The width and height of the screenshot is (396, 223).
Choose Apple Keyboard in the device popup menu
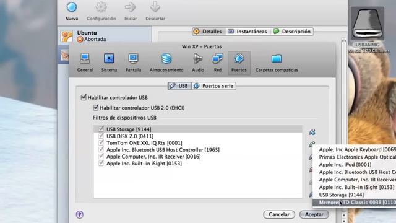355,149
